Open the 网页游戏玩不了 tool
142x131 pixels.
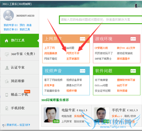[104, 53]
